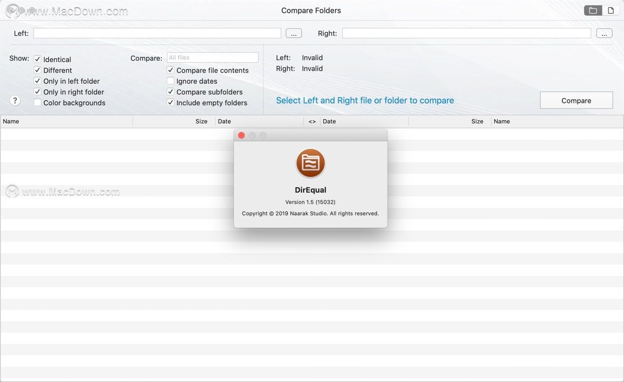Focus the Left path input field

157,34
